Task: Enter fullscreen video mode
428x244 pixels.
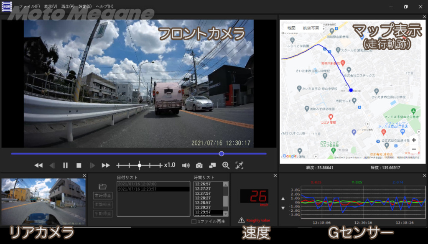Action: pos(239,165)
